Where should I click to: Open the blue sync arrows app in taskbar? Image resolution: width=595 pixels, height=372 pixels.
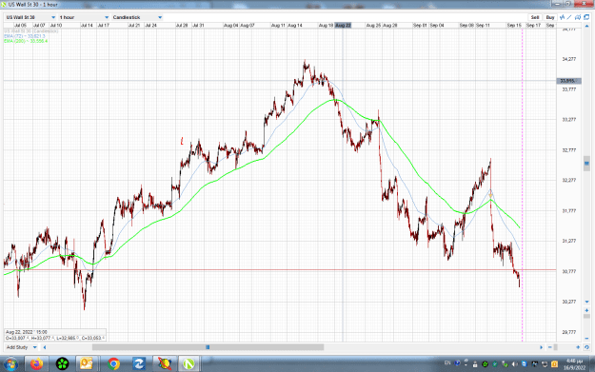(x=139, y=364)
